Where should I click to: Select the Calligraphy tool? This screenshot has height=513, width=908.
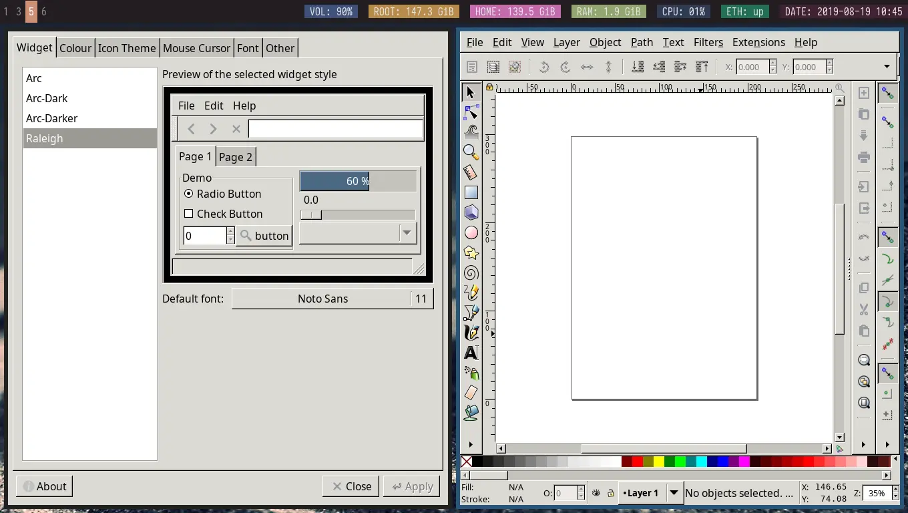tap(471, 333)
